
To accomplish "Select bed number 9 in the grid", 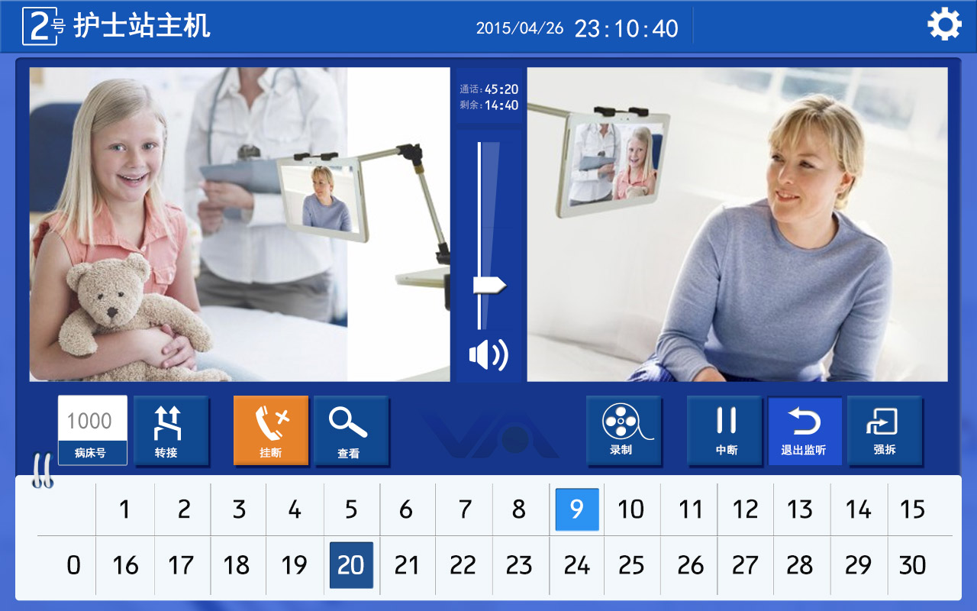I will coord(577,509).
